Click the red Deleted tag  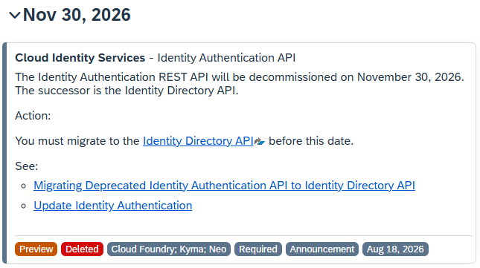82,249
